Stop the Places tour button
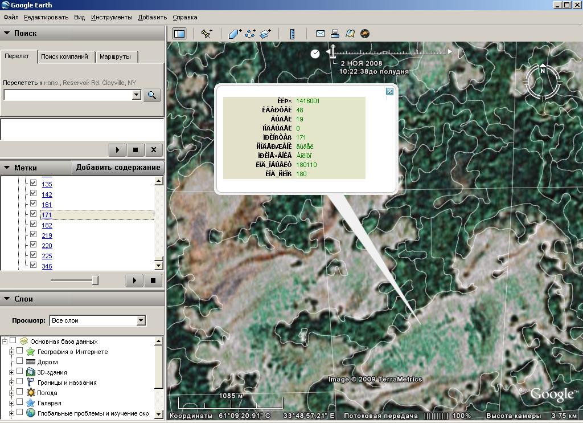Viewport: 583px width, 423px height. [x=153, y=280]
